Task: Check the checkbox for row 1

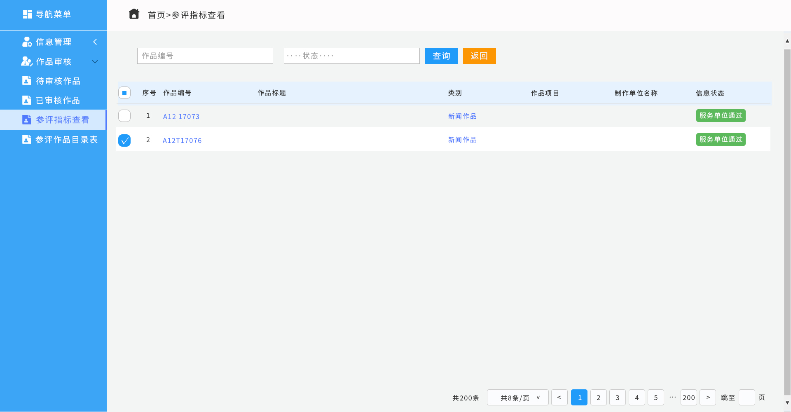Action: pos(124,116)
